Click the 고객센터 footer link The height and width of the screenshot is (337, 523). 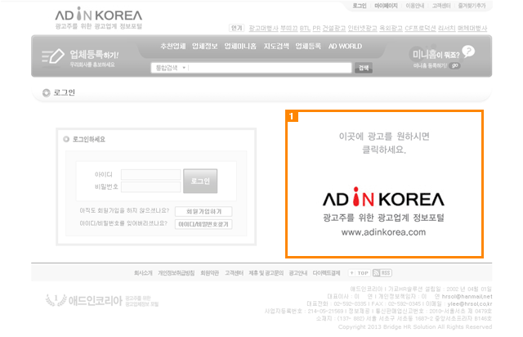234,273
